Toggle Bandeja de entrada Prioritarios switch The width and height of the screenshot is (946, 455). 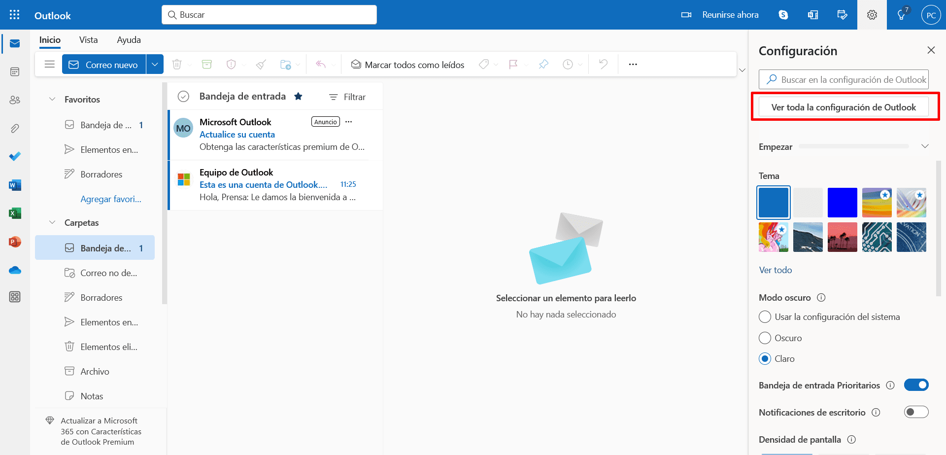tap(916, 385)
